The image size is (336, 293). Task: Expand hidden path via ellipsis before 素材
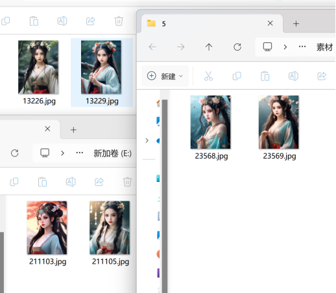[x=302, y=47]
